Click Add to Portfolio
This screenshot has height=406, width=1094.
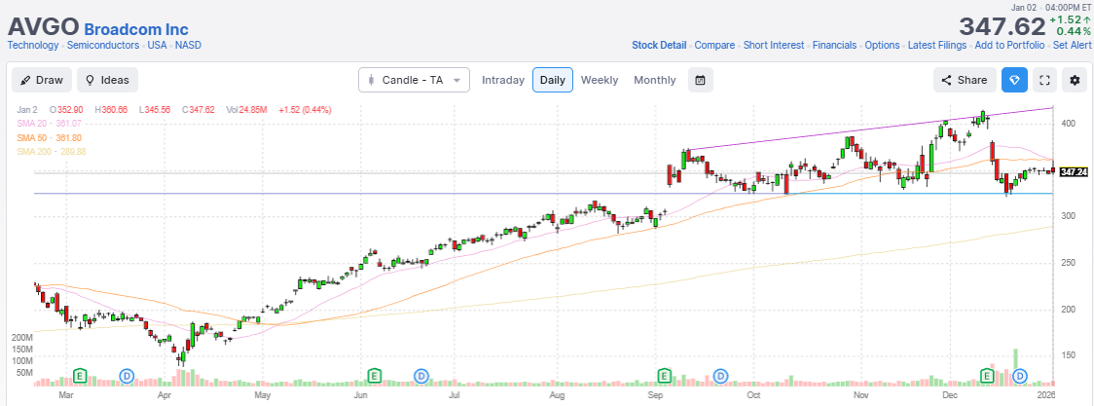coord(1009,46)
